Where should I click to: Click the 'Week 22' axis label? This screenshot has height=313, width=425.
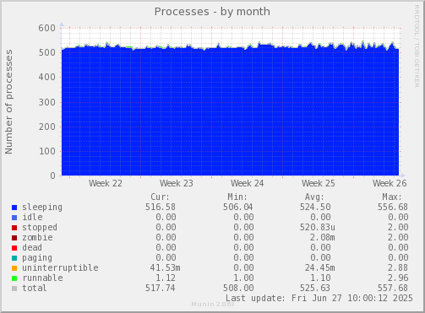[x=106, y=183]
